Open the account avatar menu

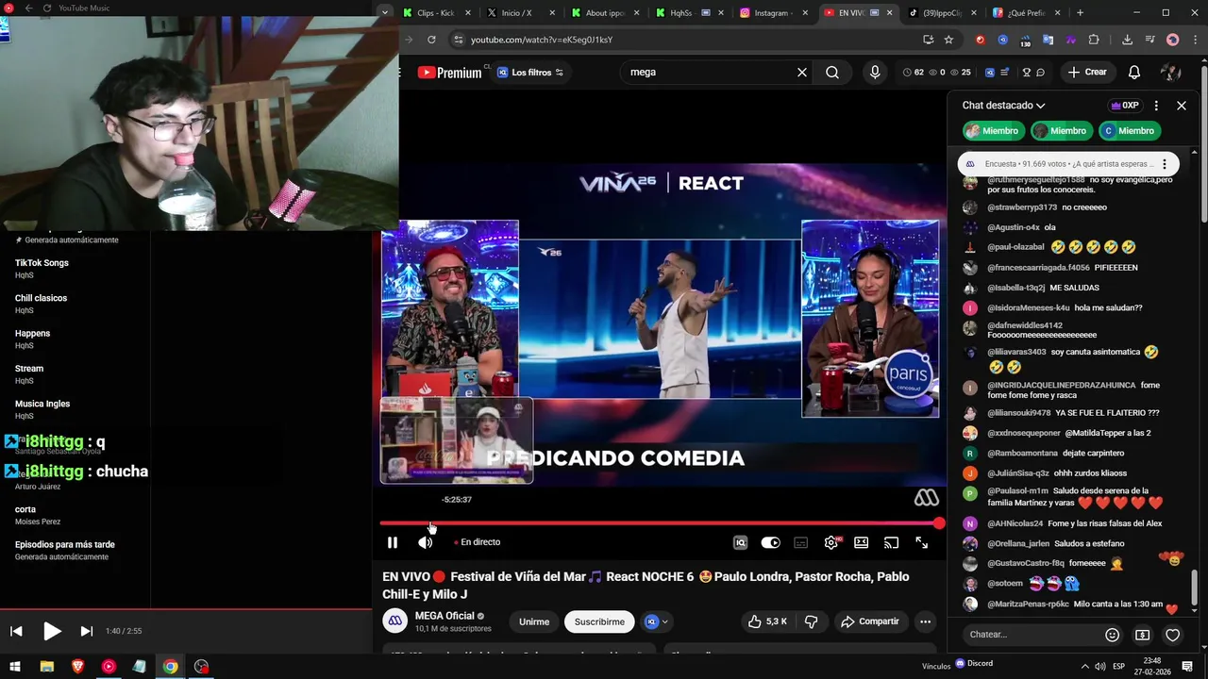(1171, 73)
